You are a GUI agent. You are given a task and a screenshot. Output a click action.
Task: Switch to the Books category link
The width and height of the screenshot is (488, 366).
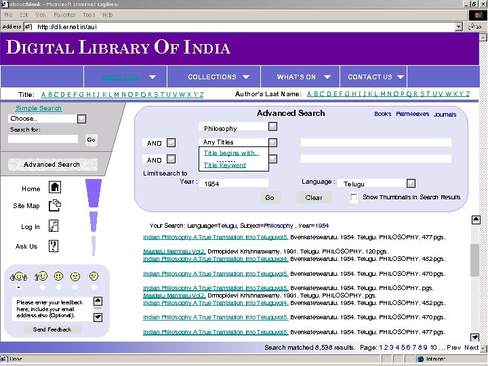383,114
